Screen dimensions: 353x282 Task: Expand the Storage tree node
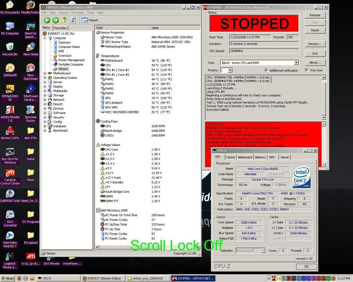pos(45,95)
